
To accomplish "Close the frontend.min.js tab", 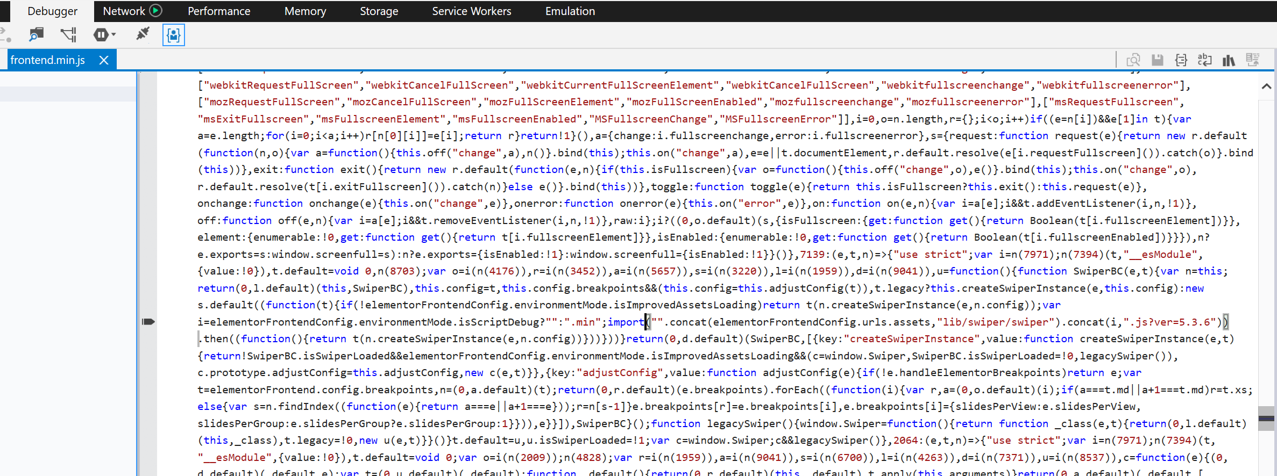I will 104,60.
